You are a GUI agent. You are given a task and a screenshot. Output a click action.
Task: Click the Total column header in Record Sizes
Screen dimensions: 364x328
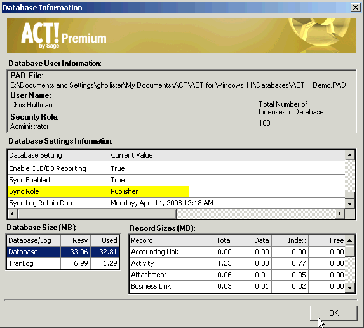click(215, 240)
